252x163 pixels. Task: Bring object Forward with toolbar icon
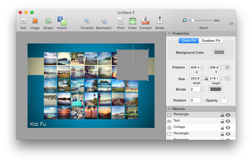pyautogui.click(x=87, y=21)
